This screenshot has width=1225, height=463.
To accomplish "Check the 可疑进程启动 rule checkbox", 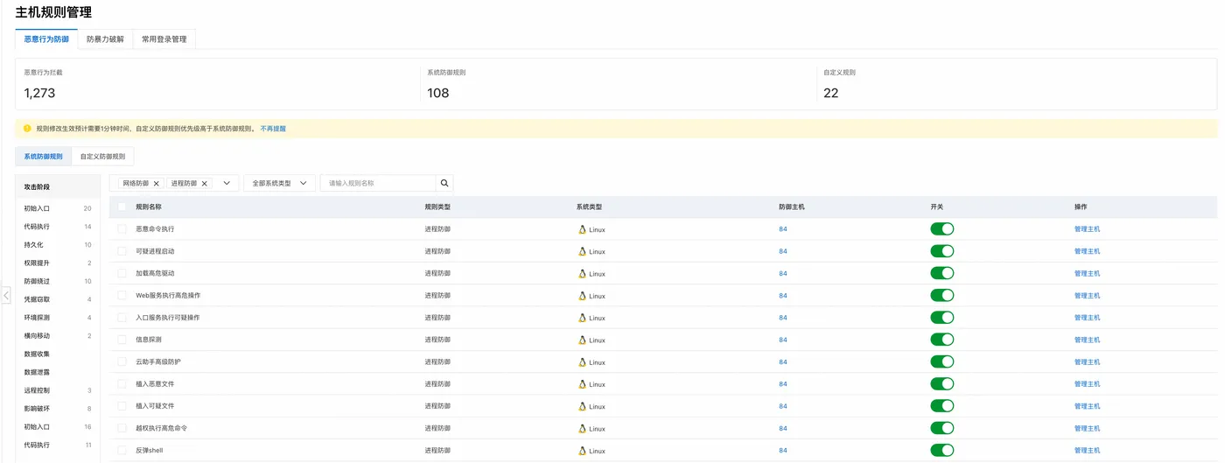I will pyautogui.click(x=122, y=251).
